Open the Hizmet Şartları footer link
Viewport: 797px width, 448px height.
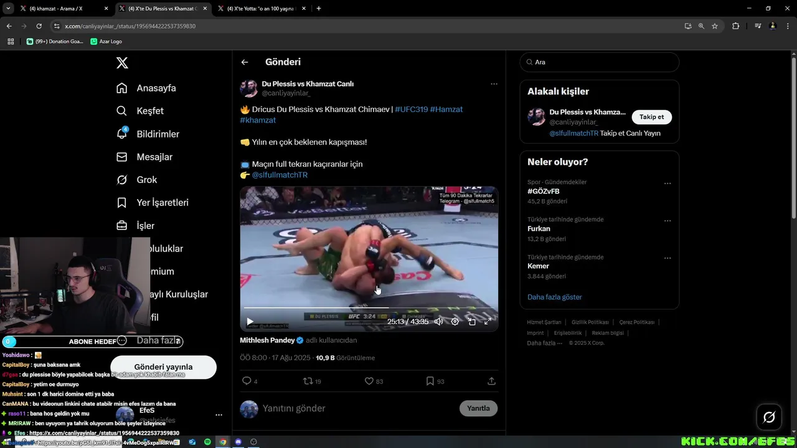click(x=544, y=322)
